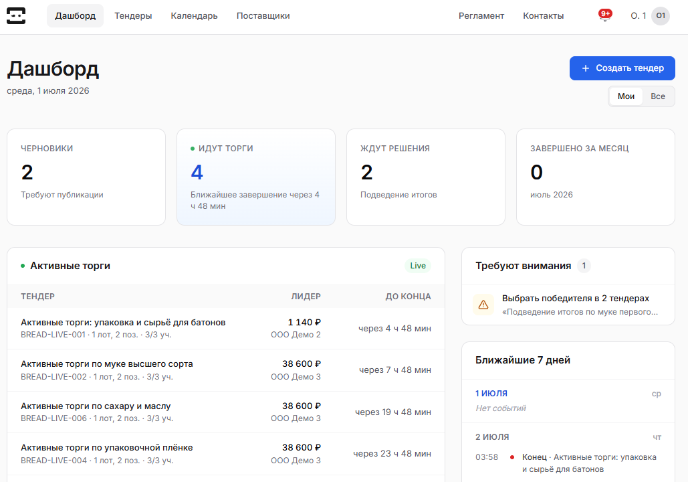
Task: Open Выбрать победителя в 2 тендерах
Action: click(568, 305)
